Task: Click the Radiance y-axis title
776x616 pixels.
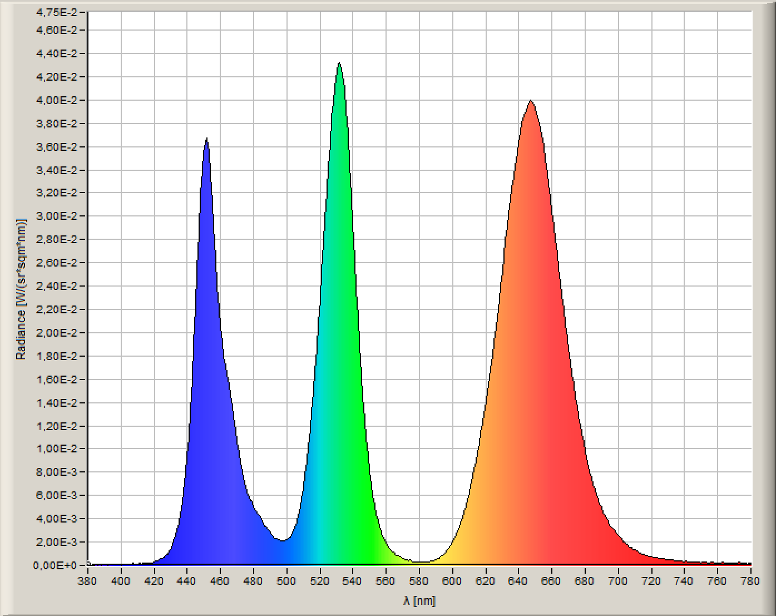Action: [x=21, y=289]
